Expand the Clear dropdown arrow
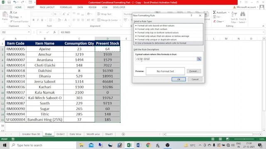266x149 pixels. click(223, 22)
